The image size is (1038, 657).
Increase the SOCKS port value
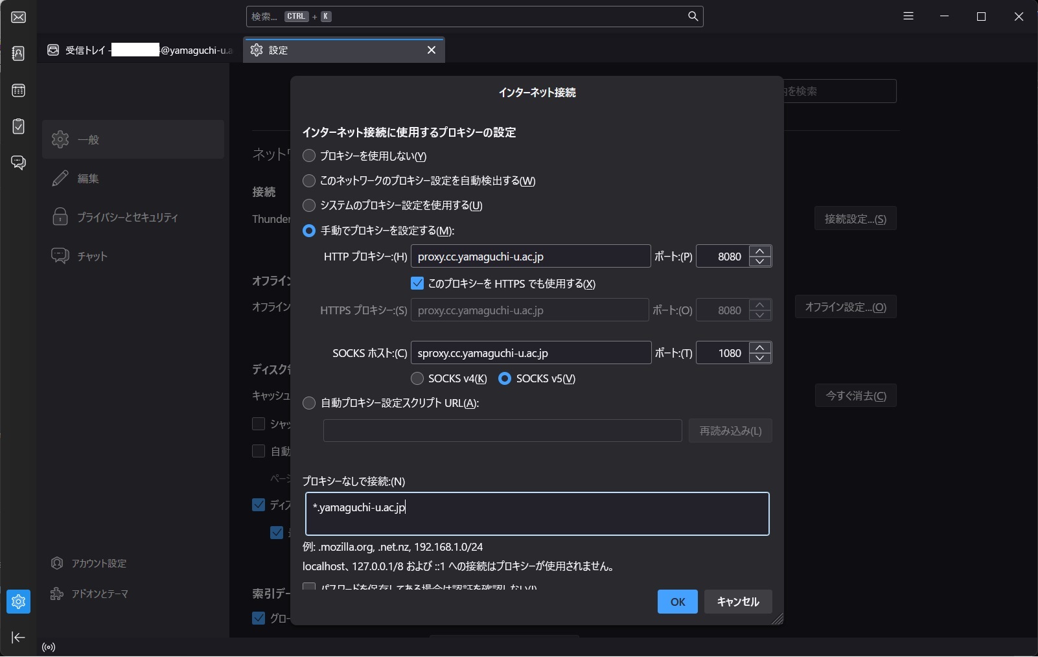tap(760, 347)
